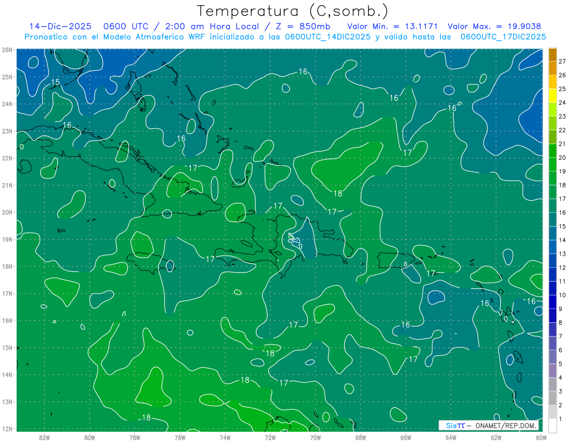The width and height of the screenshot is (575, 444).
Task: Click the "66W" longitude axis label
Action: [406, 437]
